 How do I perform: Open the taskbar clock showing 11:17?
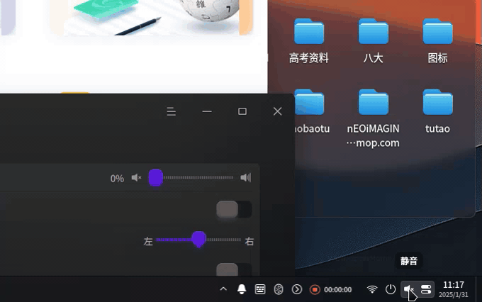coord(454,289)
